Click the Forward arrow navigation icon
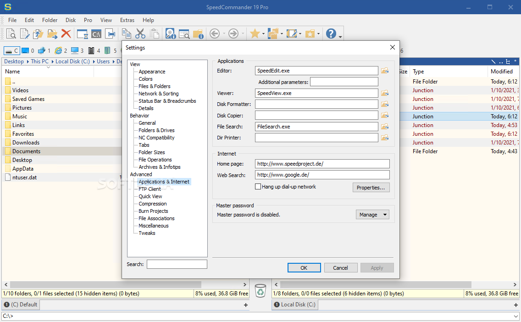This screenshot has width=521, height=322. pyautogui.click(x=233, y=33)
